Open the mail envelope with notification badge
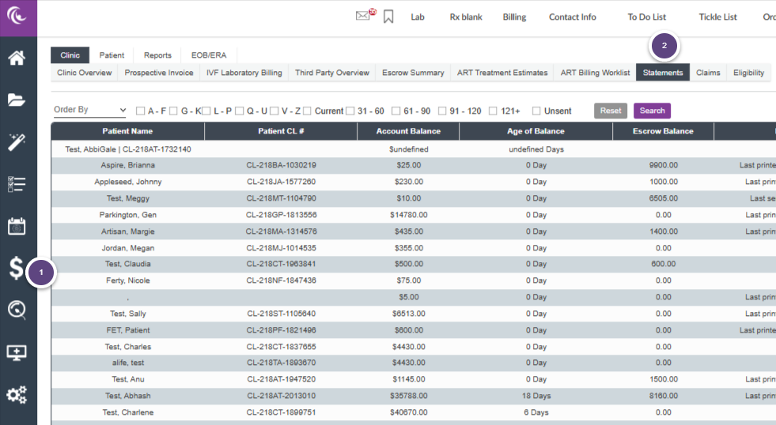 coord(363,16)
